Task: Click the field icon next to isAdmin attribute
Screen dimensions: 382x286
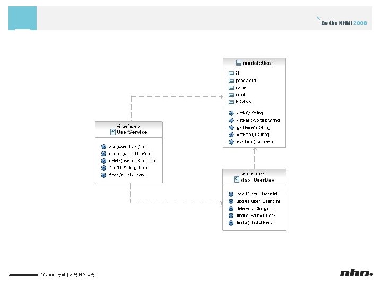Action: click(231, 102)
